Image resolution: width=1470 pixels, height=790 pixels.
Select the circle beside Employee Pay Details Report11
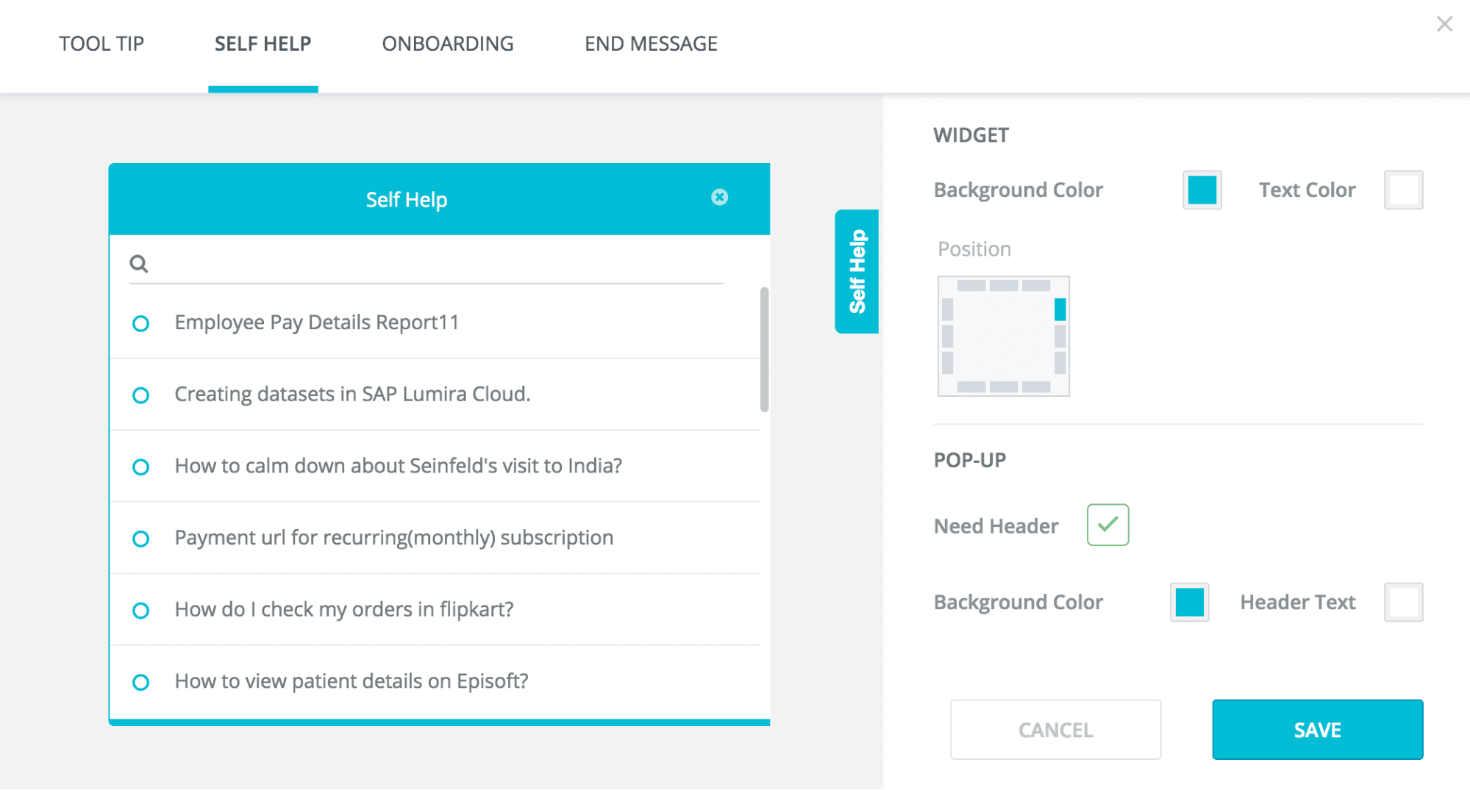140,323
